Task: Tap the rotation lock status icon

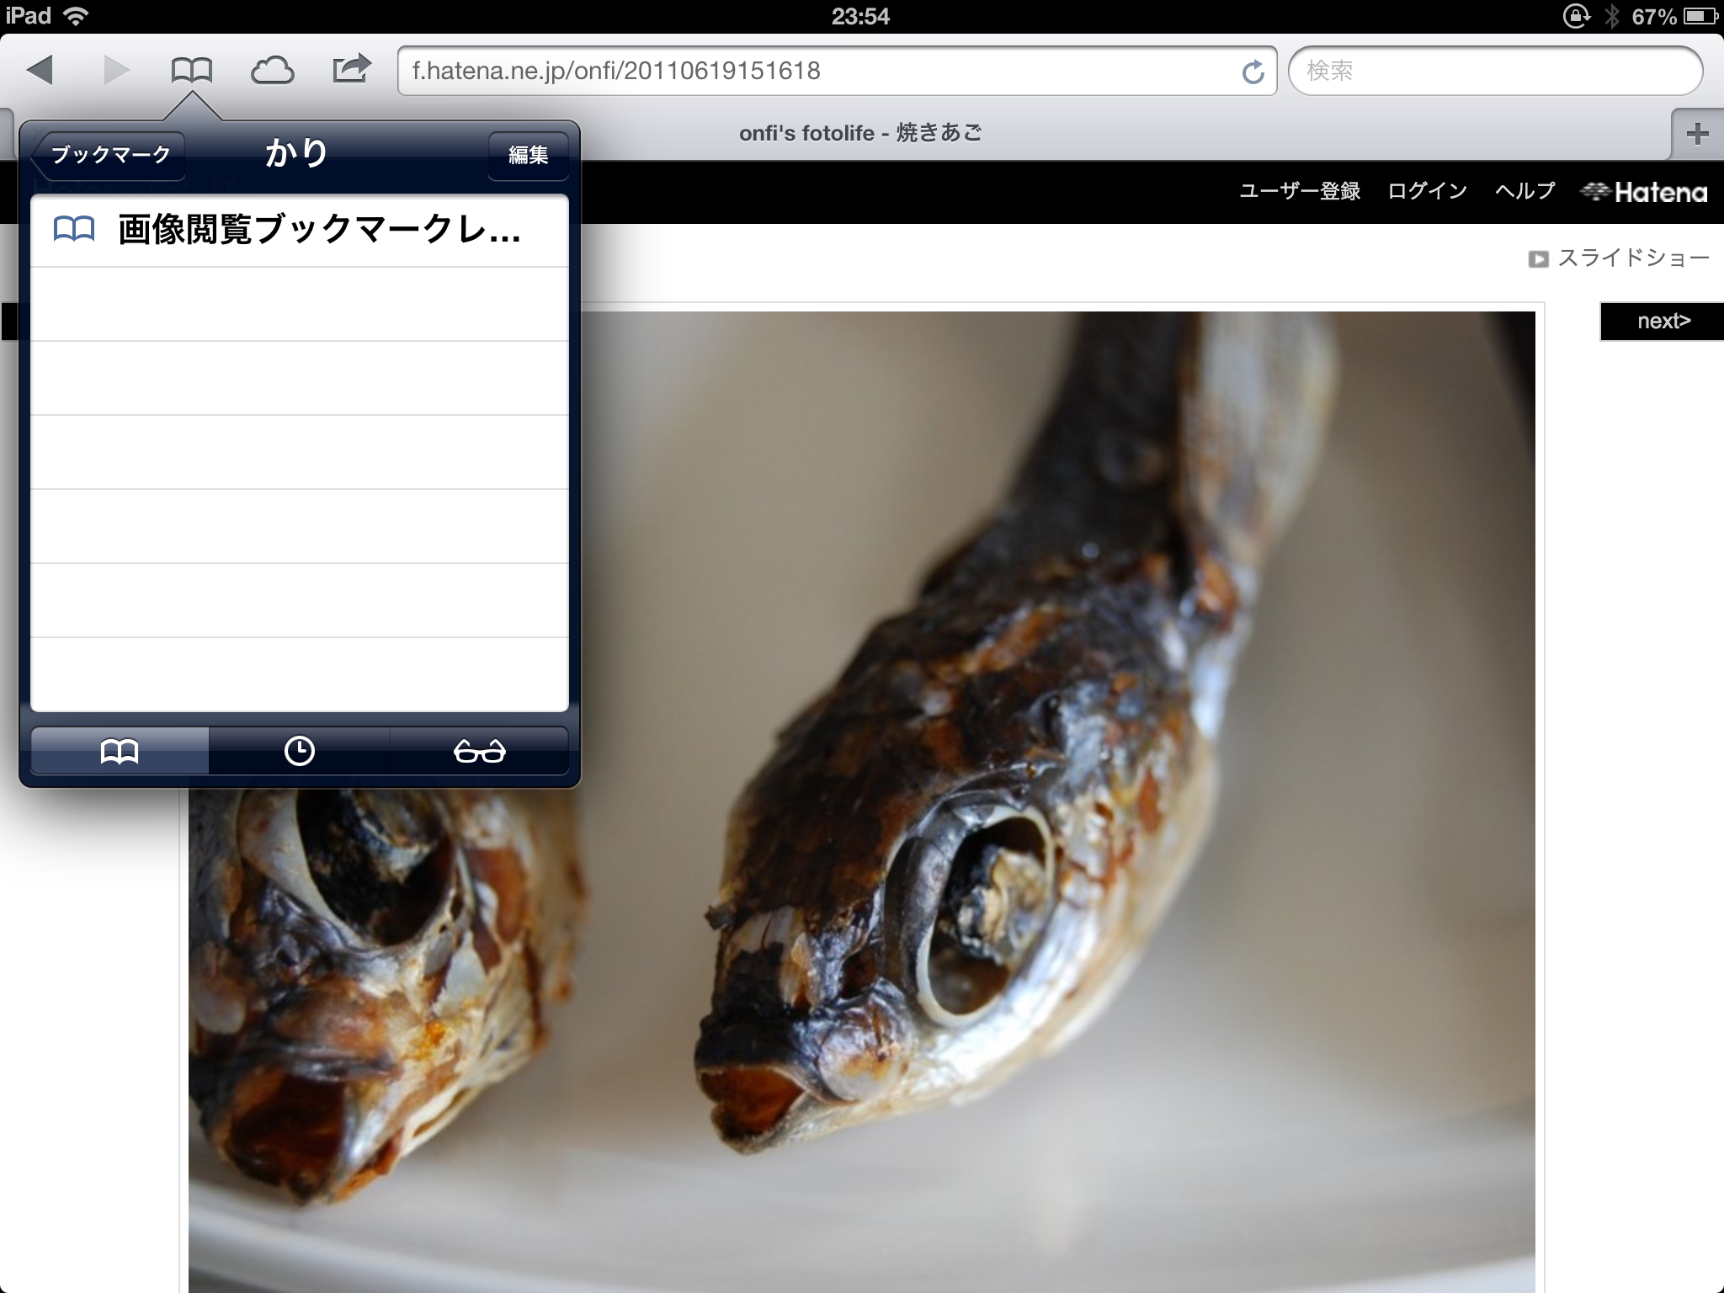Action: click(x=1576, y=16)
